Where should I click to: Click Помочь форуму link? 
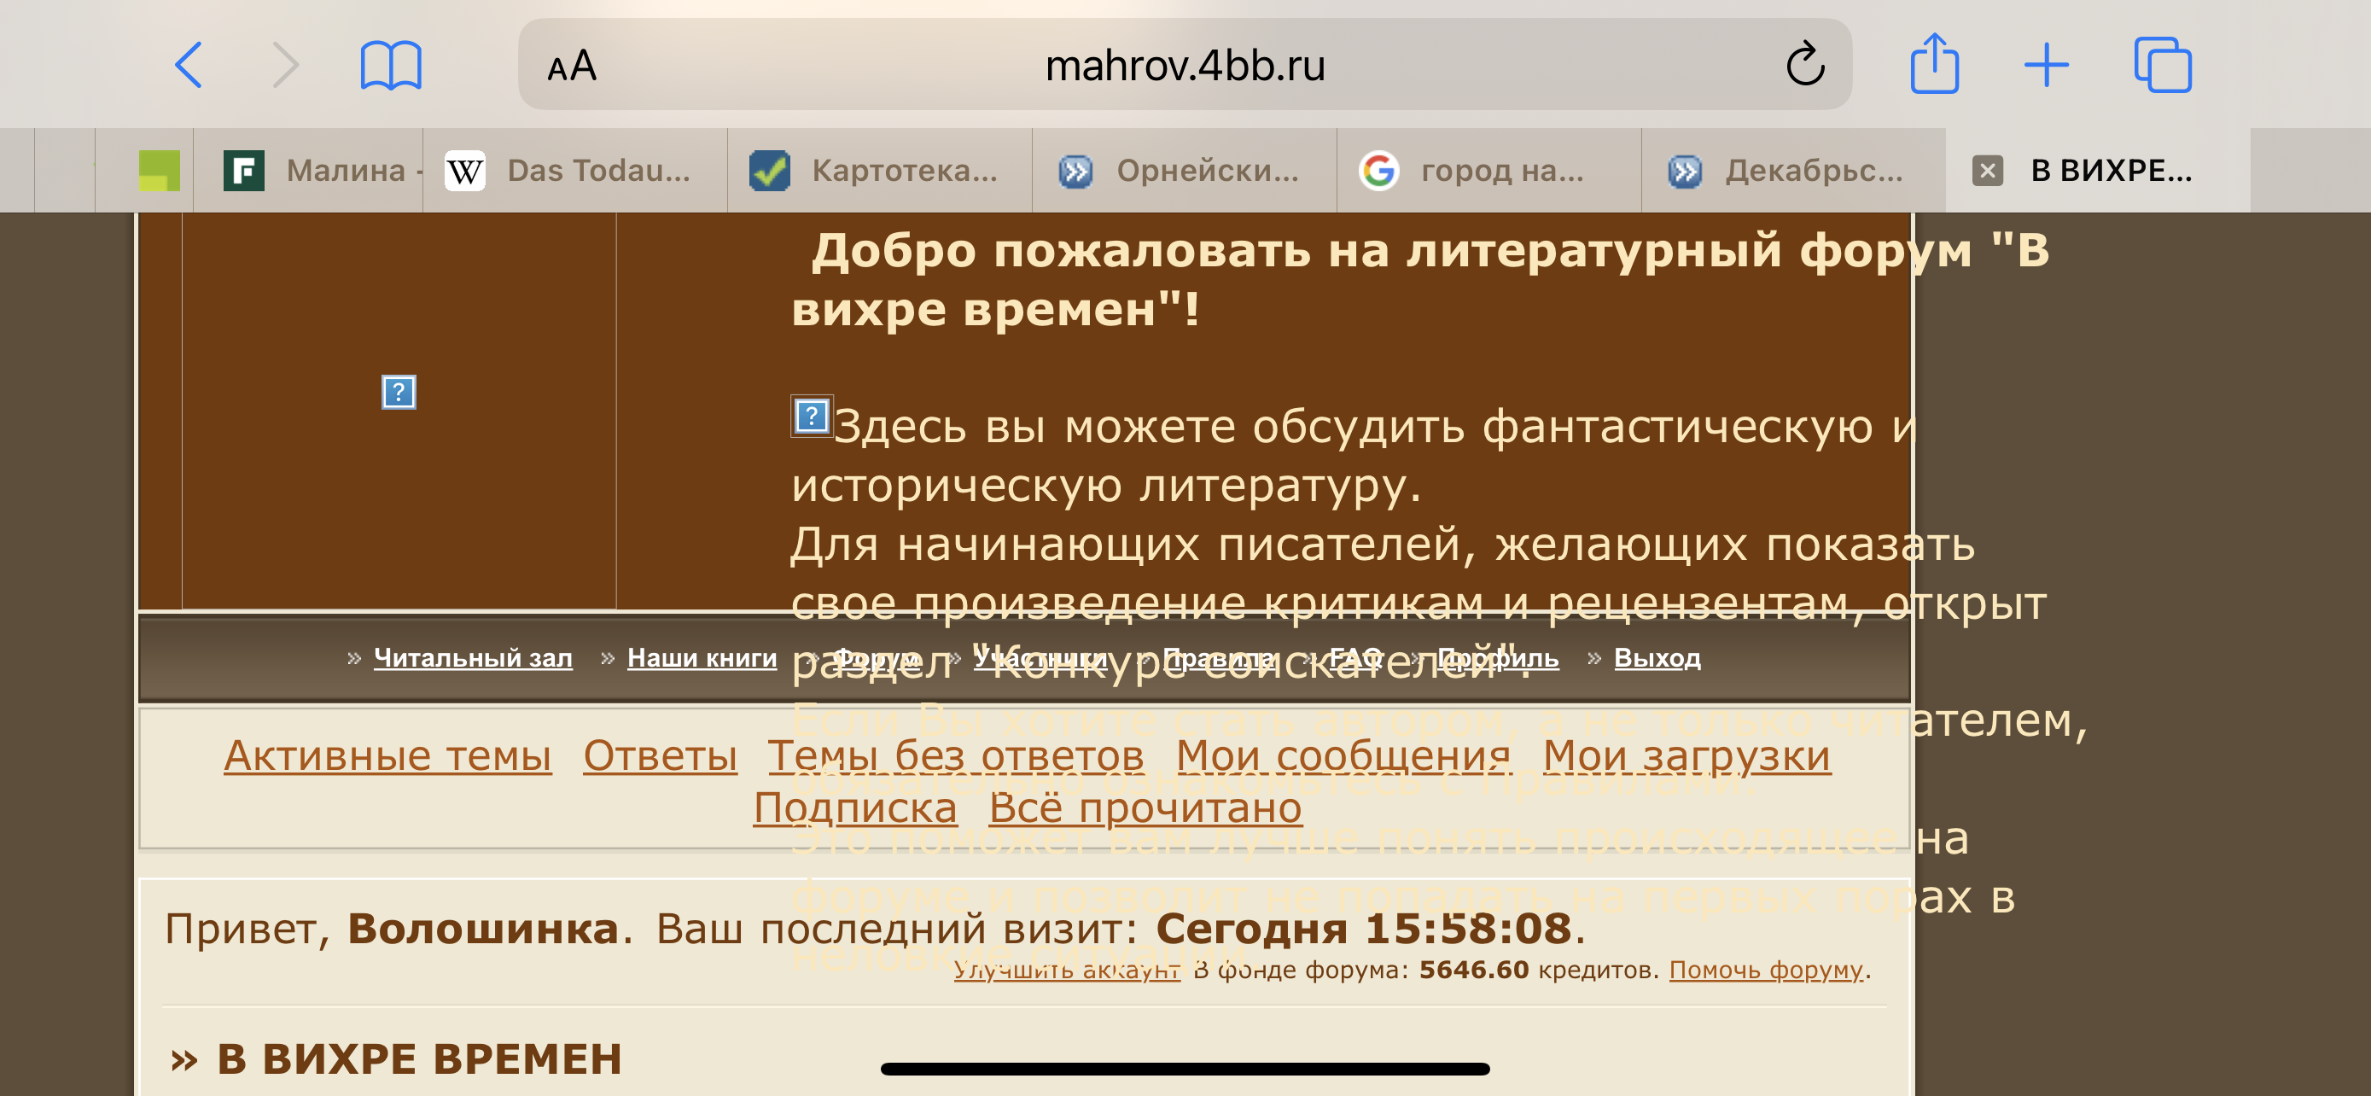click(1765, 970)
